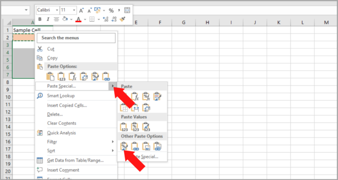
Task: Open the Borders dropdown arrow
Action: click(99, 19)
